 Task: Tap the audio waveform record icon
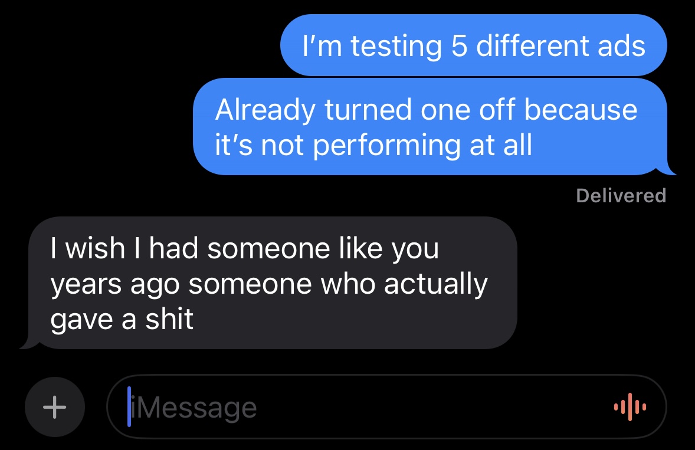click(x=630, y=406)
